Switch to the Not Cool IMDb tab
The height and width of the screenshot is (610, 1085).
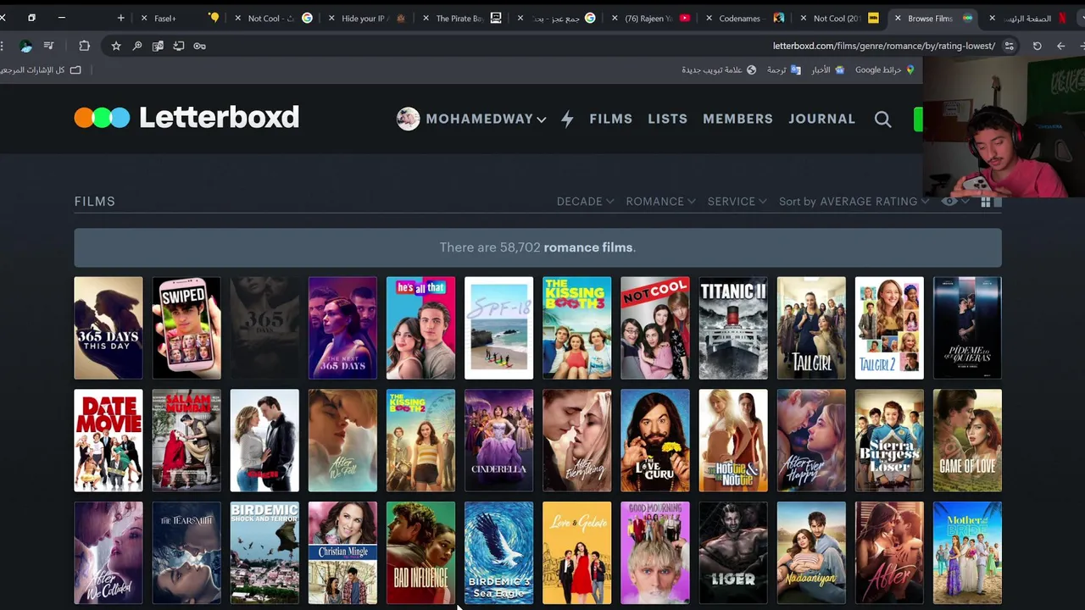pos(839,18)
